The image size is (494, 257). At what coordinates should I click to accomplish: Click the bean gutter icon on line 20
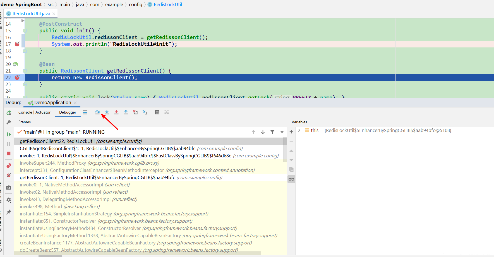tap(16, 64)
